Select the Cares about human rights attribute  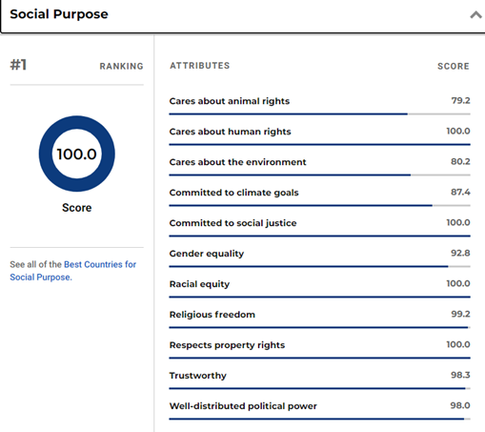pyautogui.click(x=230, y=132)
